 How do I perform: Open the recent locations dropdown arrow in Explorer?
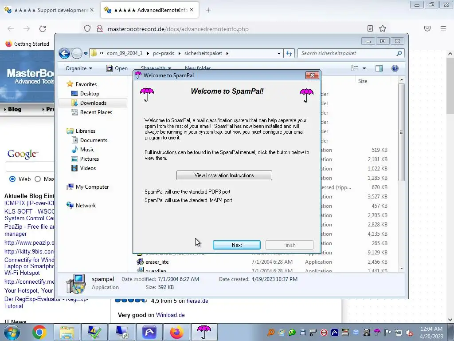coord(86,54)
